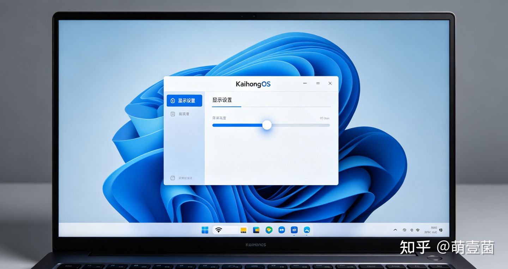Open the second sidebar item below 显示设置

click(x=180, y=114)
